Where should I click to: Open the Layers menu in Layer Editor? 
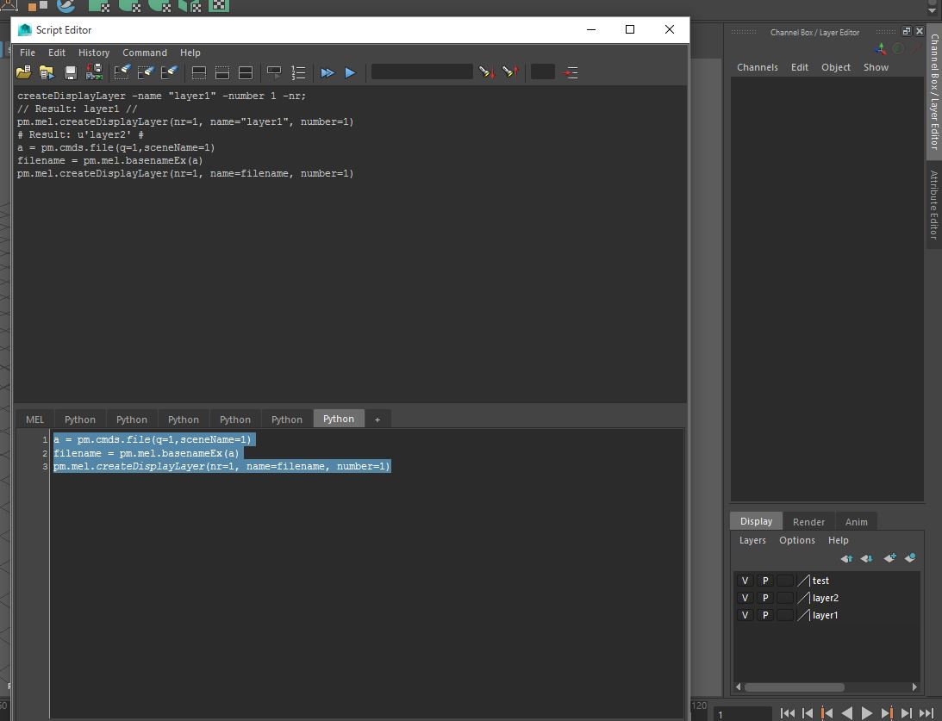752,540
